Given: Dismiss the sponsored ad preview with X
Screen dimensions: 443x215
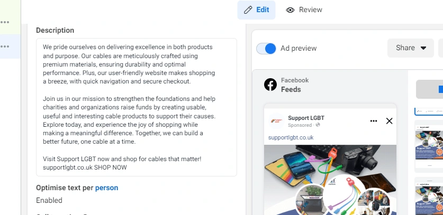Looking at the screenshot, I should point(390,121).
